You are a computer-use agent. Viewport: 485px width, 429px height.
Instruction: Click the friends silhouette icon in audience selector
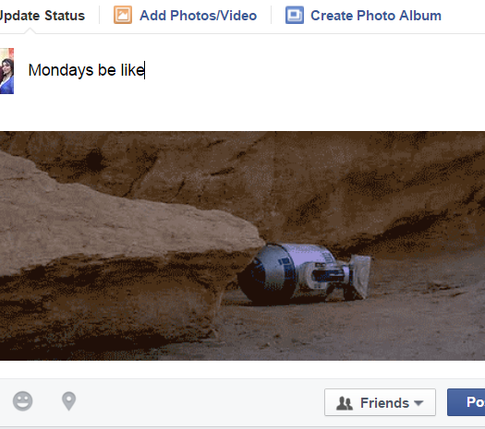345,403
